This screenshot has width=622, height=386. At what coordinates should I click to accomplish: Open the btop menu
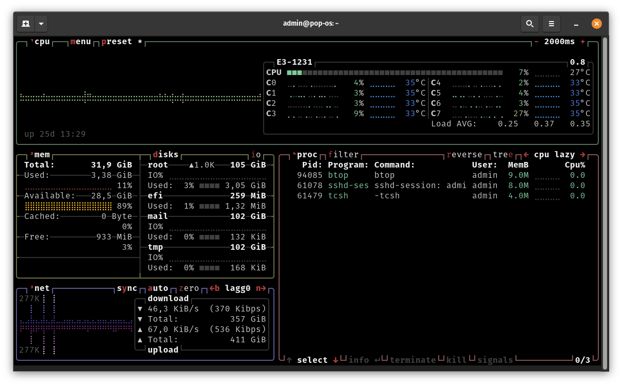(x=81, y=42)
